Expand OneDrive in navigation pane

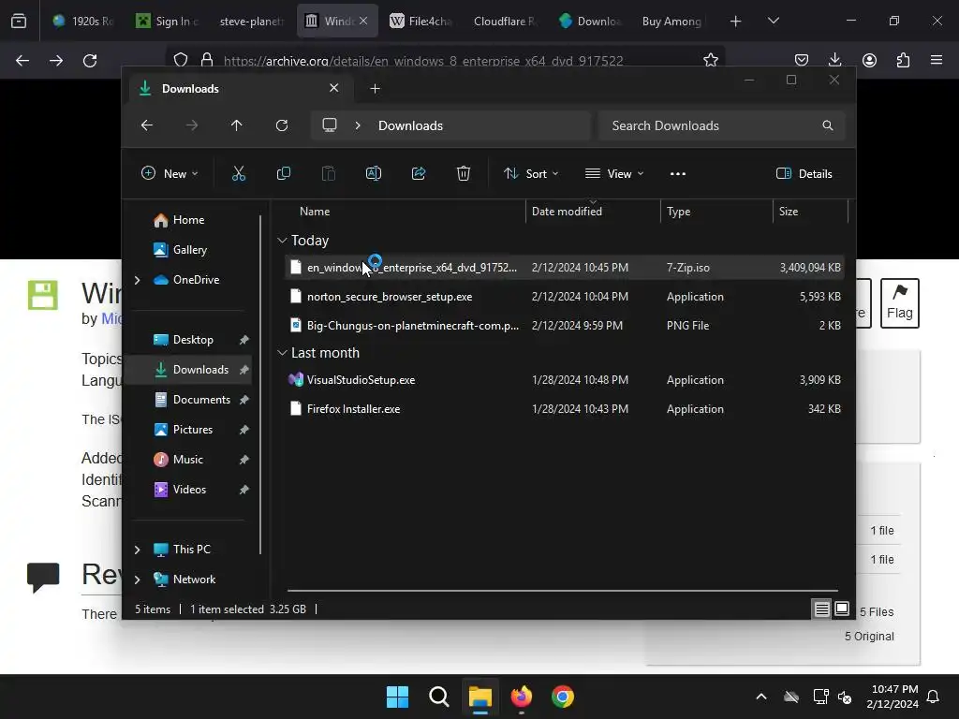[137, 280]
